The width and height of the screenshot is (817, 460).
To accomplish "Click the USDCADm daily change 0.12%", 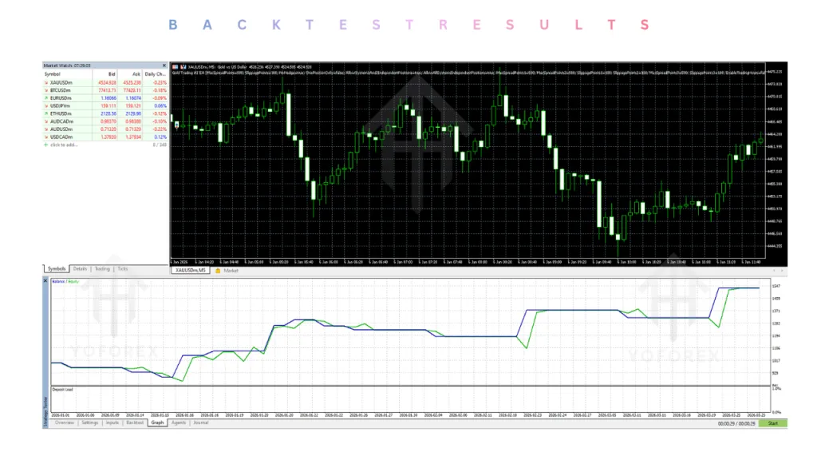I will [x=160, y=137].
